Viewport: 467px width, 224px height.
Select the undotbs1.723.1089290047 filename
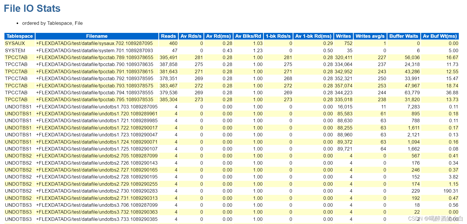click(97, 135)
